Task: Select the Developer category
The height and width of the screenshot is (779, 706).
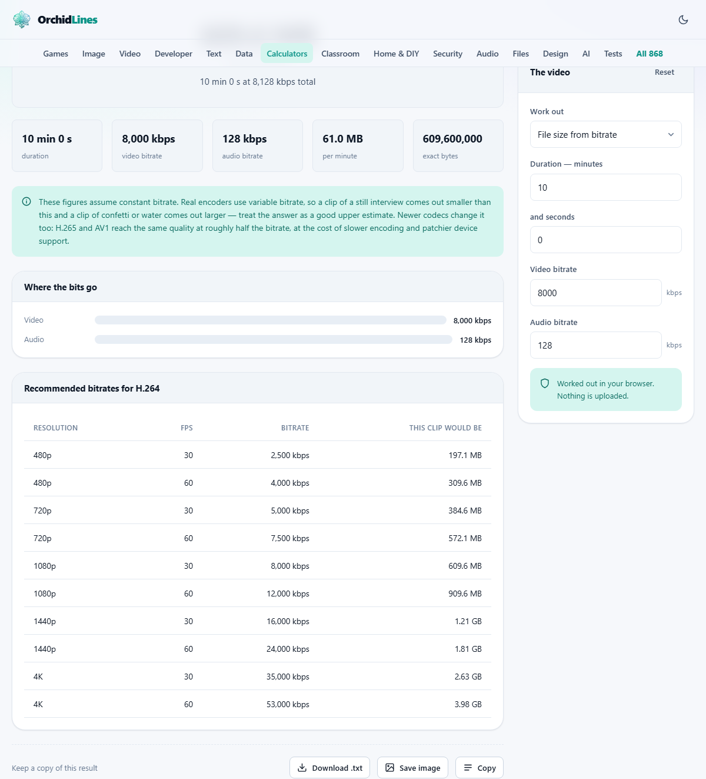Action: 174,54
